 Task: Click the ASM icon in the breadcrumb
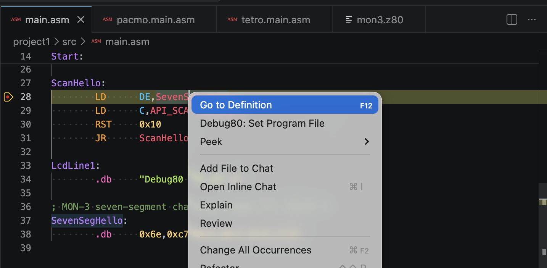(96, 42)
